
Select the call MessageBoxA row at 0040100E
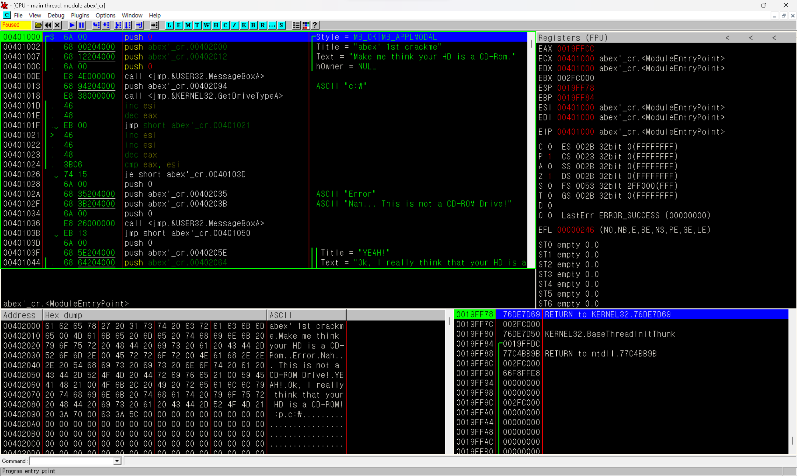264,76
